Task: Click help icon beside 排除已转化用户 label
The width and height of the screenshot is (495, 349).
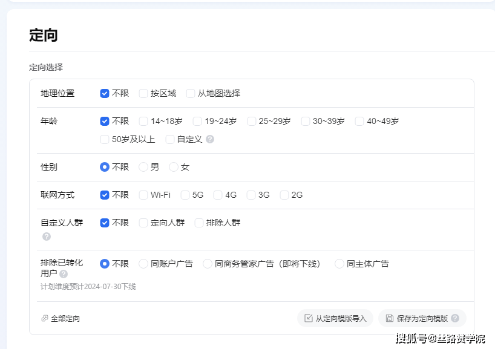Action: (x=64, y=274)
